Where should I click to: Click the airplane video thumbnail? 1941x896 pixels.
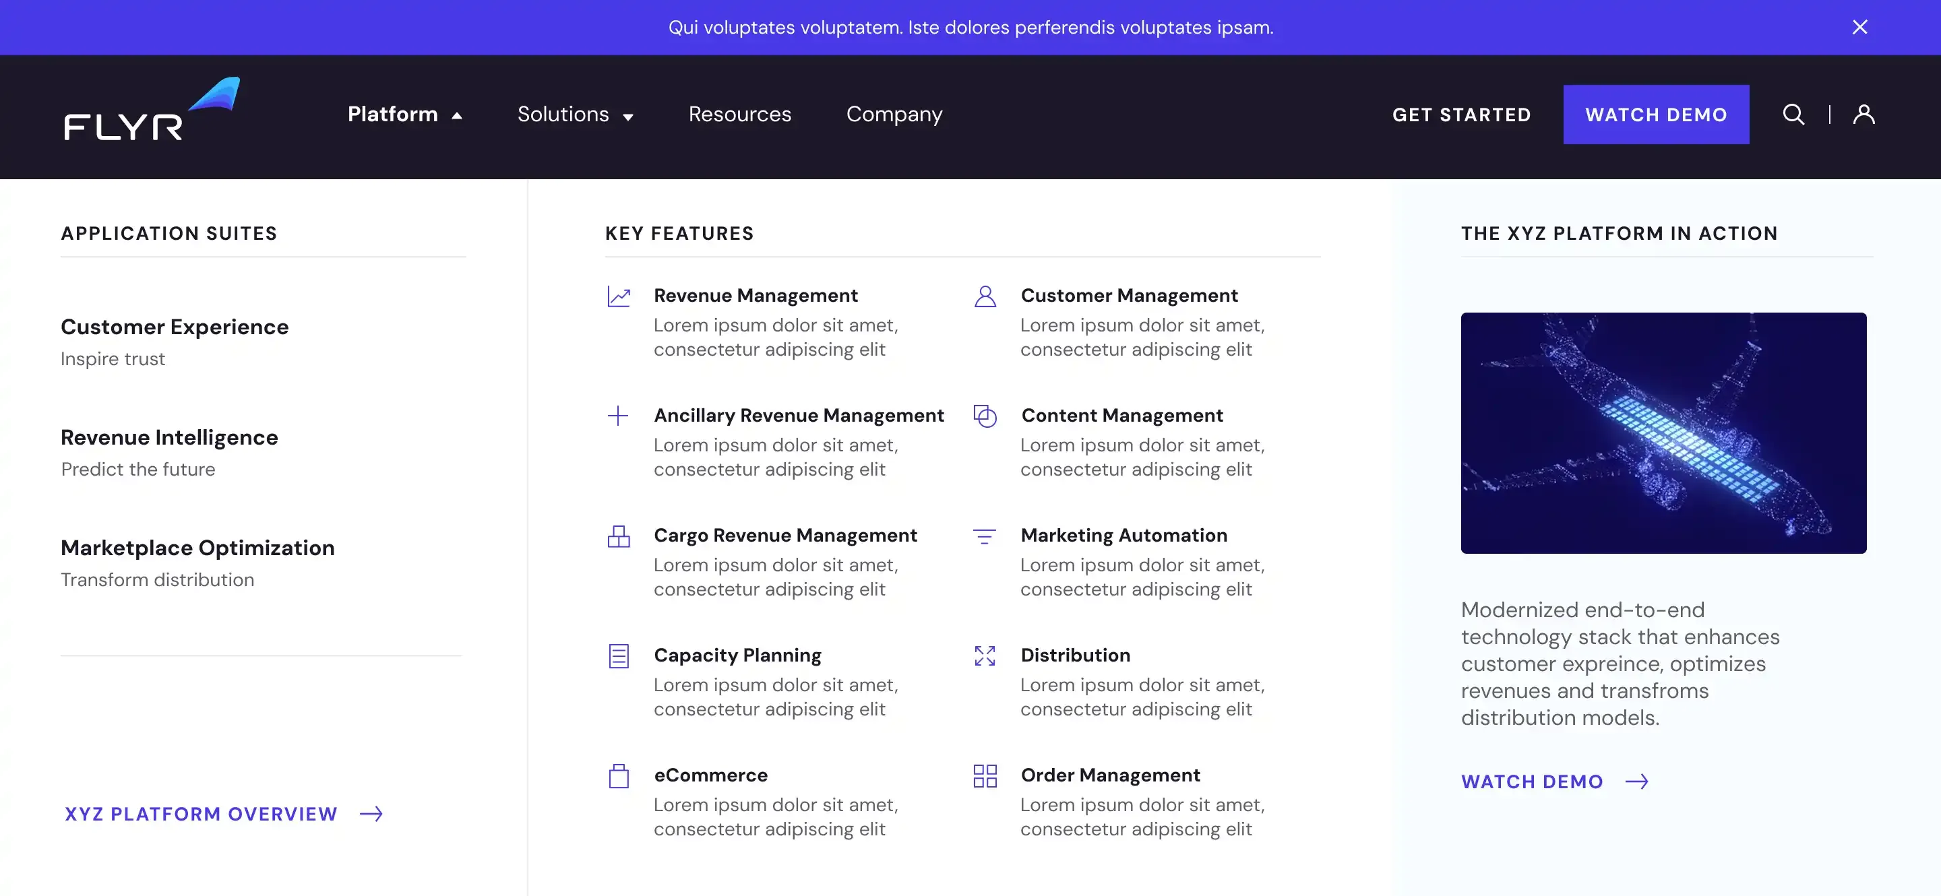point(1663,433)
